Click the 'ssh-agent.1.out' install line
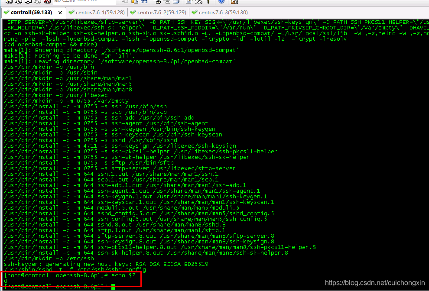 point(132,191)
